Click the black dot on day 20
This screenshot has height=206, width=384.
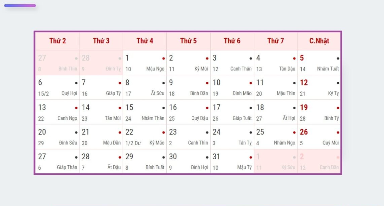coord(76,133)
